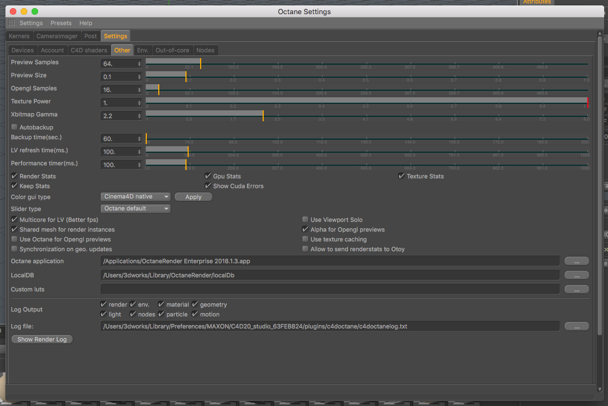Toggle the Gpu Stats checkbox
The width and height of the screenshot is (608, 406).
coord(208,176)
